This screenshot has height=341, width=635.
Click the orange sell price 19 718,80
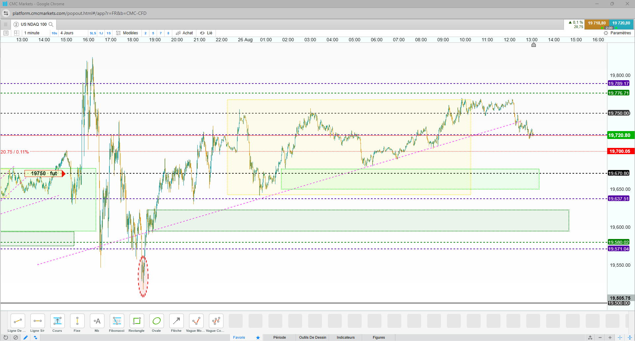click(597, 23)
